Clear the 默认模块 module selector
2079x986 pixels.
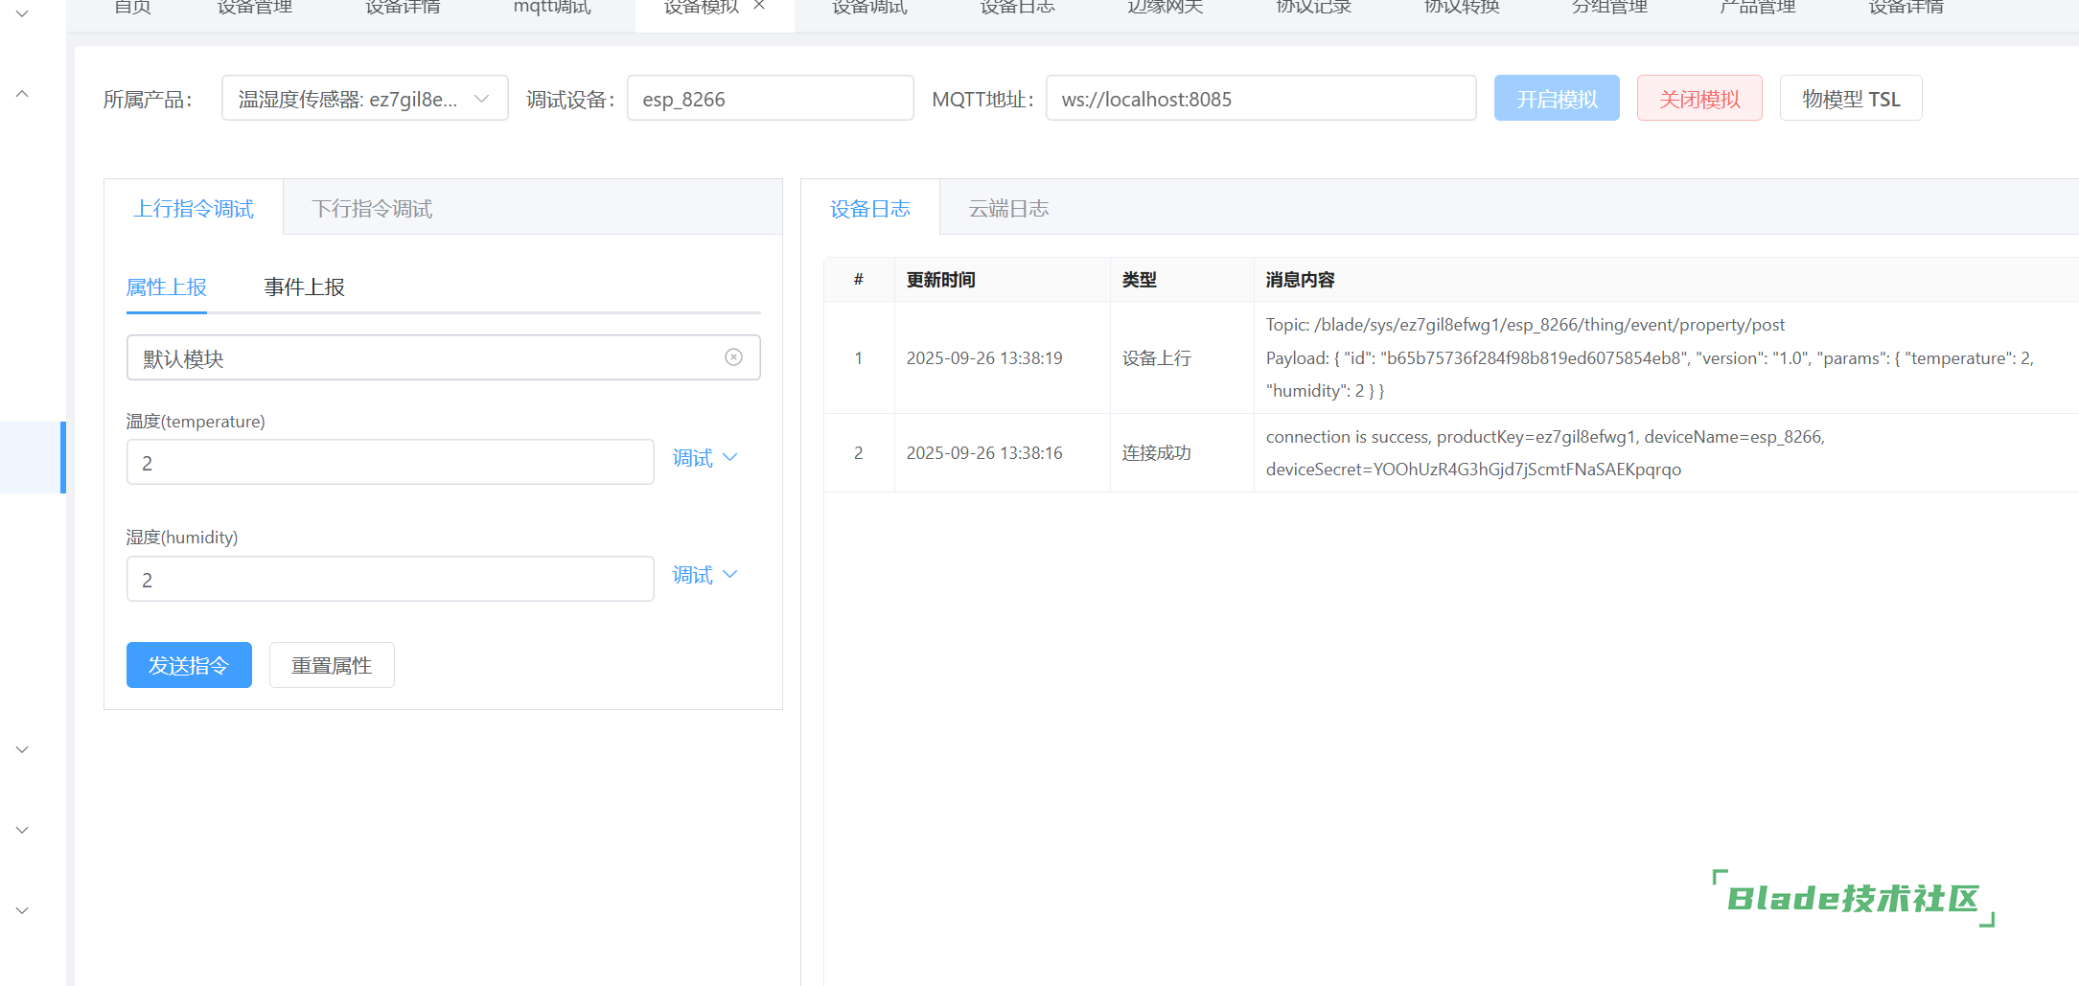(x=733, y=357)
